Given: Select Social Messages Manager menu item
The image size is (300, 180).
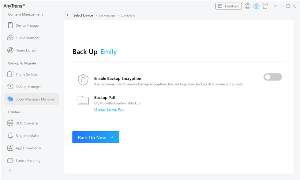Looking at the screenshot, I should tap(32, 99).
